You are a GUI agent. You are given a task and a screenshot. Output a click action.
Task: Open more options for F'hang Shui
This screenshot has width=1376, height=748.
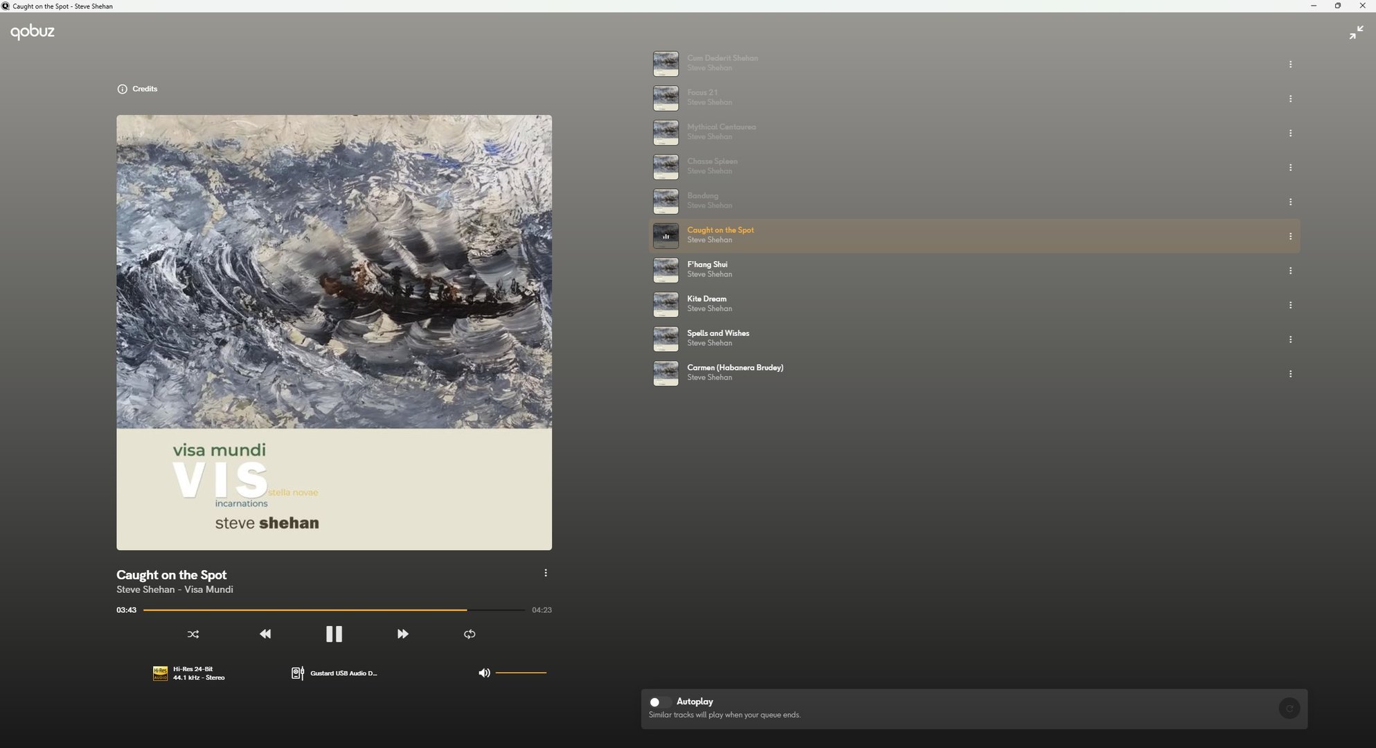1290,271
